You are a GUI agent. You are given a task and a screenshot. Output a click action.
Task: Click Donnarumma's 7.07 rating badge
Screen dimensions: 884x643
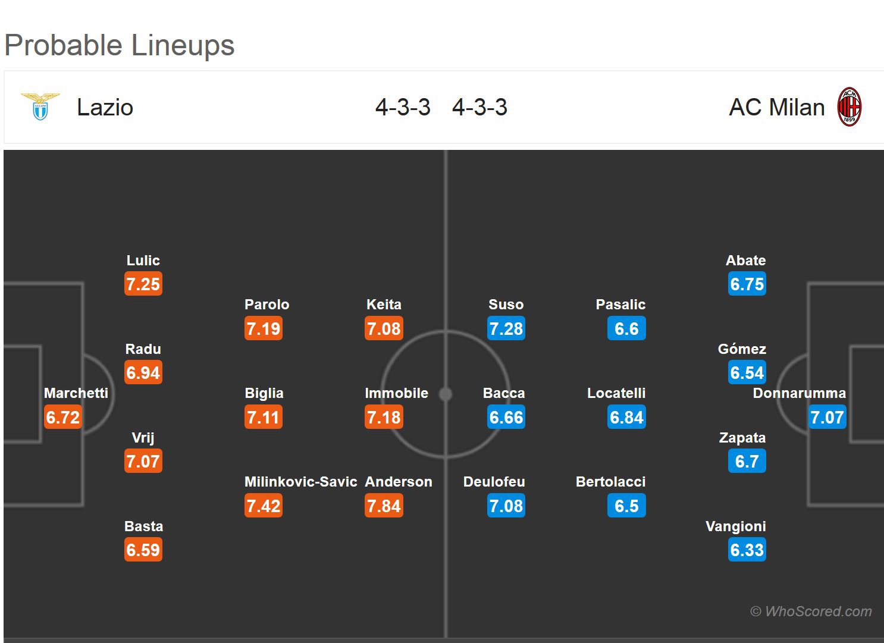point(827,418)
